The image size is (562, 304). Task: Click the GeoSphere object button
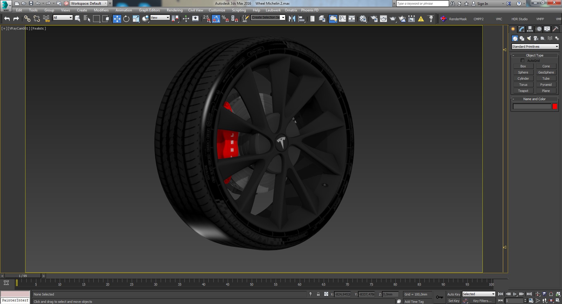(546, 72)
